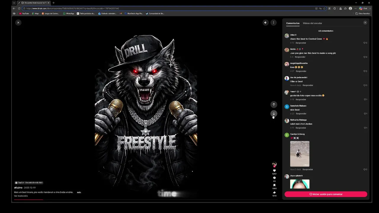The width and height of the screenshot is (379, 213).
Task: Go to next video with down arrow
Action: (274, 114)
